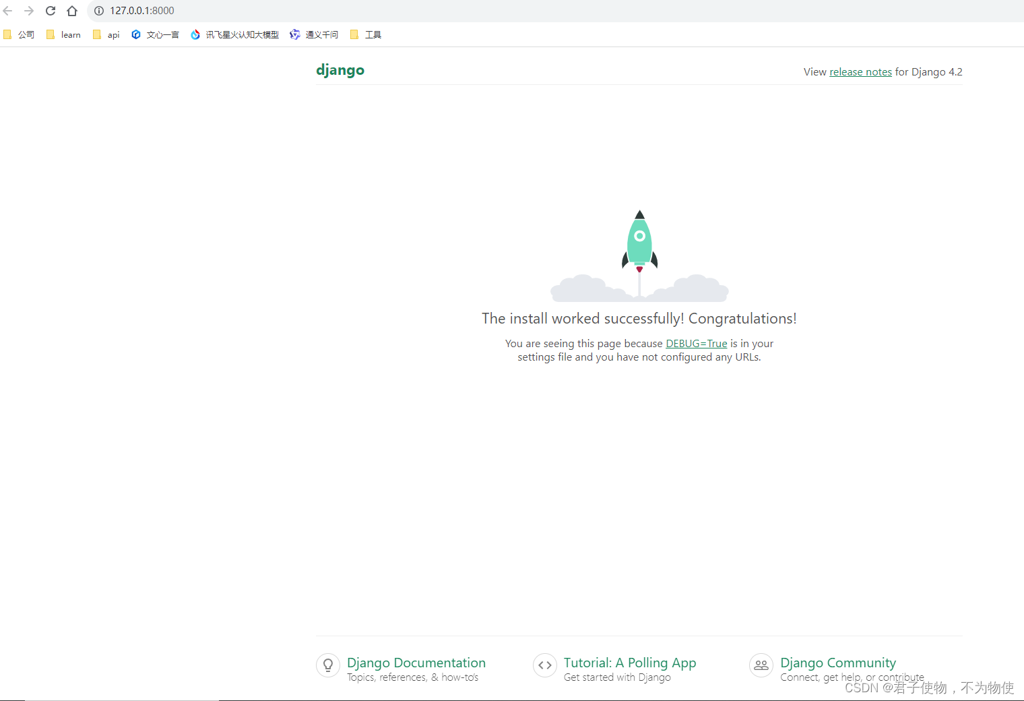Click the django logo heading
1024x701 pixels.
coord(340,70)
